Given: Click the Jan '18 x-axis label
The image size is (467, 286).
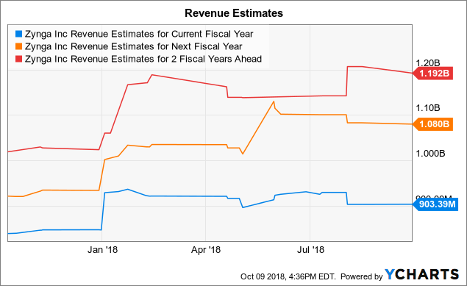Looking at the screenshot, I should point(102,250).
